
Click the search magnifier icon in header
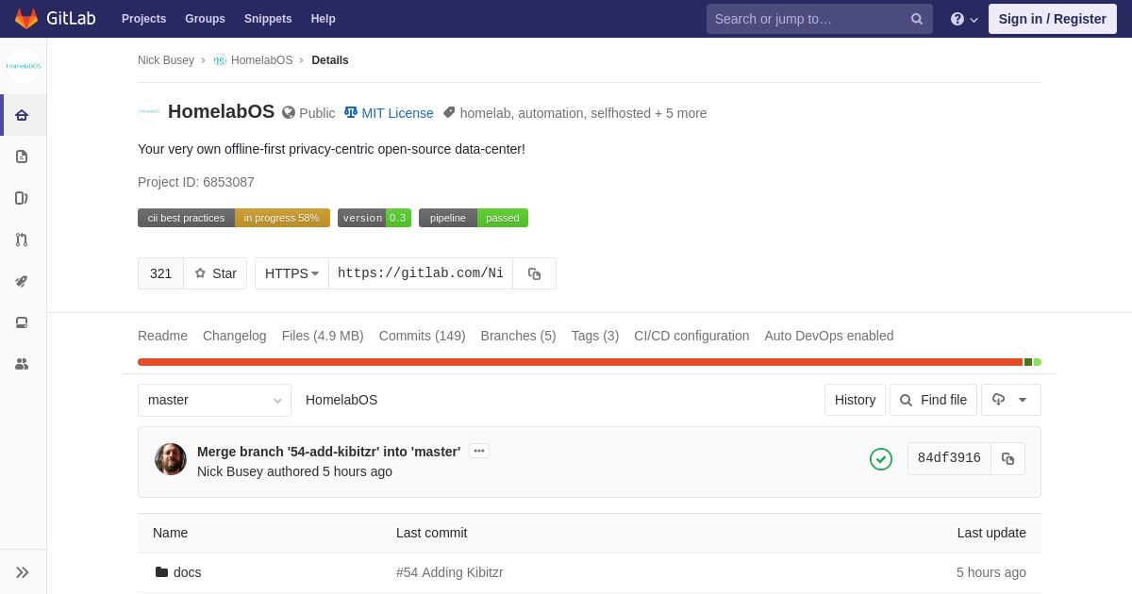(x=917, y=19)
